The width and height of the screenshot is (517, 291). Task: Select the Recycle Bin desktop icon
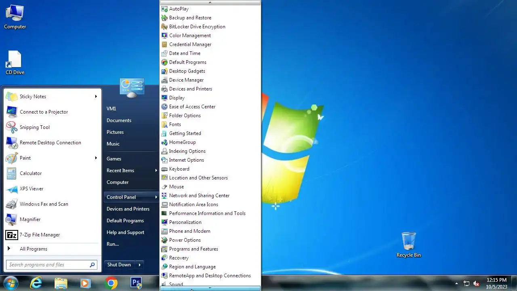tap(409, 245)
